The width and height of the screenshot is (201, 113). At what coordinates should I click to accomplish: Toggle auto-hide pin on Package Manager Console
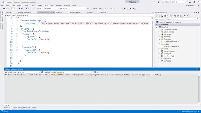point(196,69)
